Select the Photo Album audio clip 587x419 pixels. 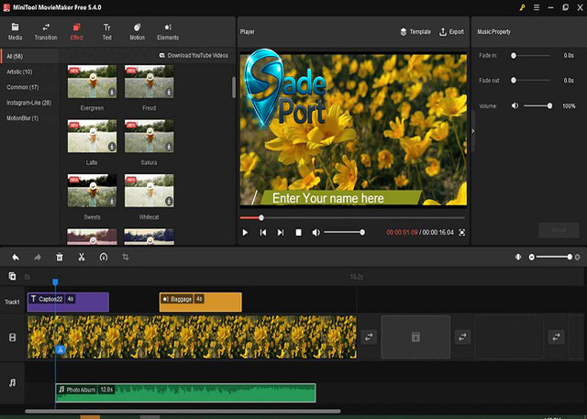(x=185, y=392)
